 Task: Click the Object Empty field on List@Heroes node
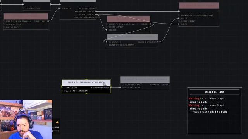(x=14, y=27)
